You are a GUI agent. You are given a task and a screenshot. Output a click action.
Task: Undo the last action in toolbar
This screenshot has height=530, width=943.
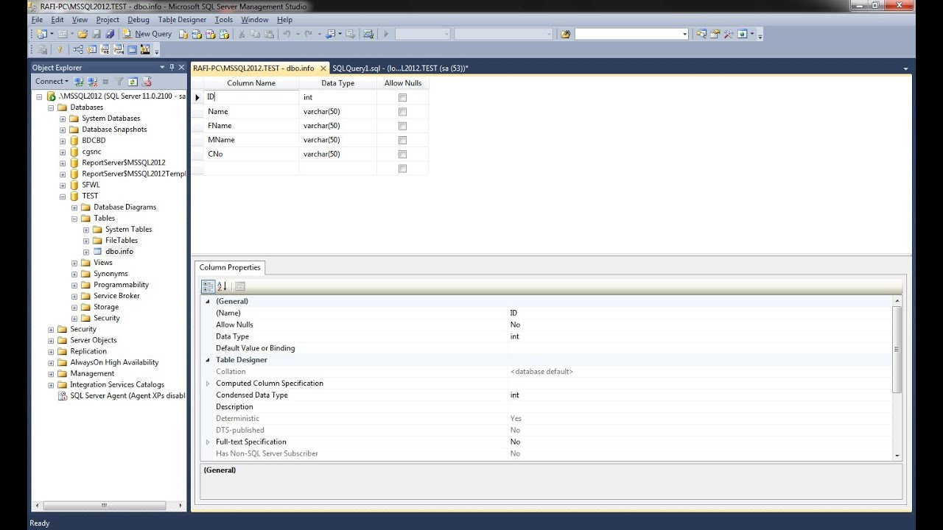(287, 34)
